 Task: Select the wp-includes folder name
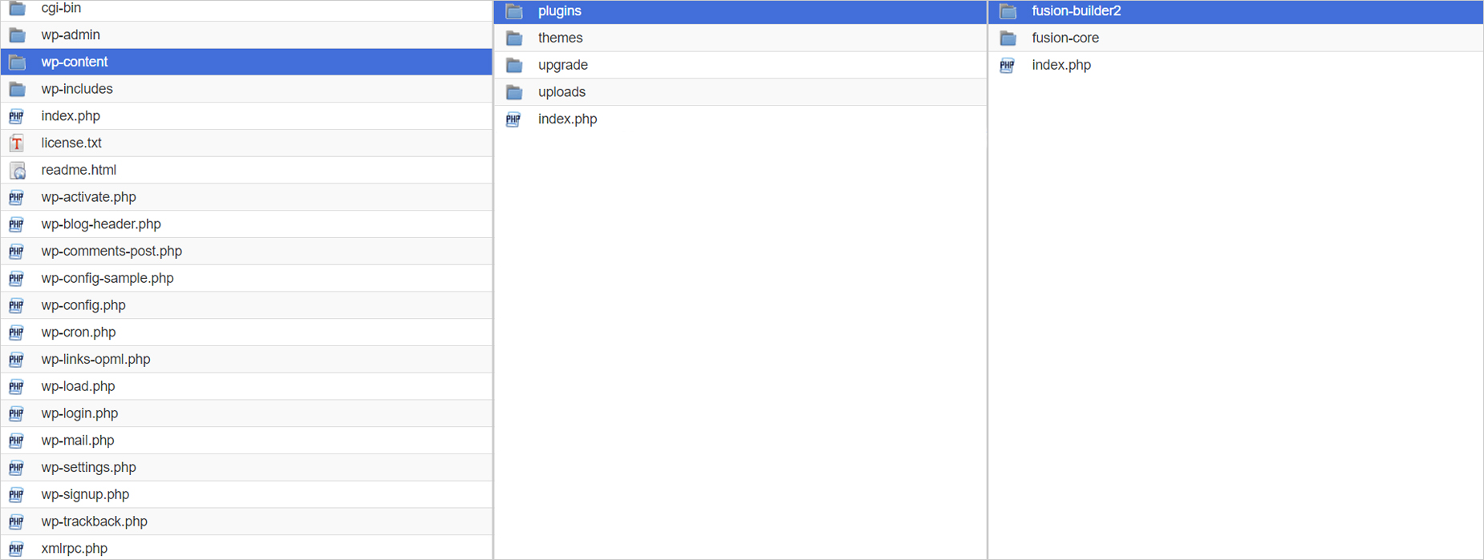pos(77,89)
